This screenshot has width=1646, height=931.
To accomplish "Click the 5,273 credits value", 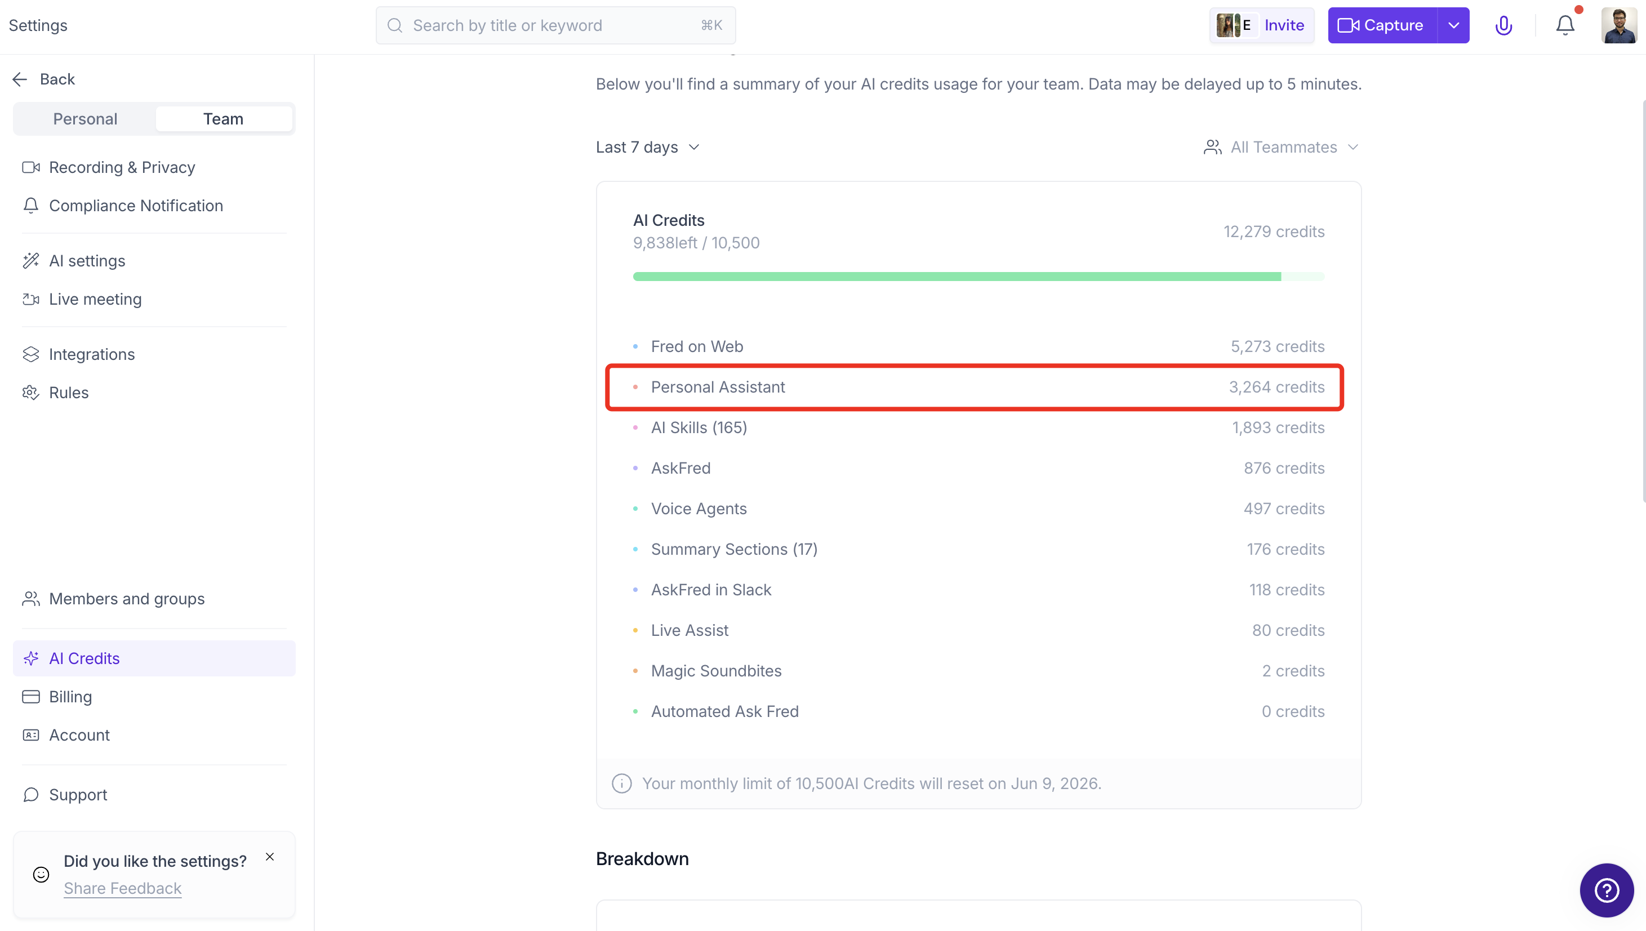I will [x=1278, y=346].
